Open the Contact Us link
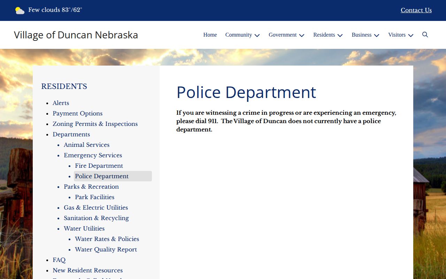This screenshot has height=279, width=446. [x=416, y=10]
